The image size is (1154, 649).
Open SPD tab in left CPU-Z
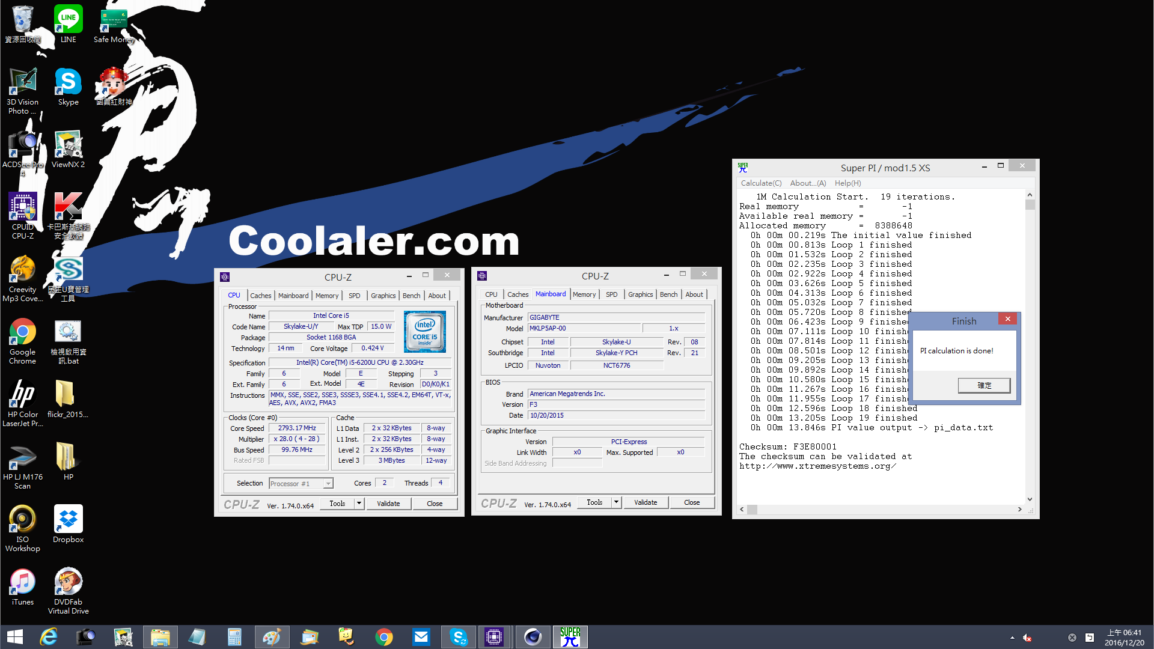(355, 296)
